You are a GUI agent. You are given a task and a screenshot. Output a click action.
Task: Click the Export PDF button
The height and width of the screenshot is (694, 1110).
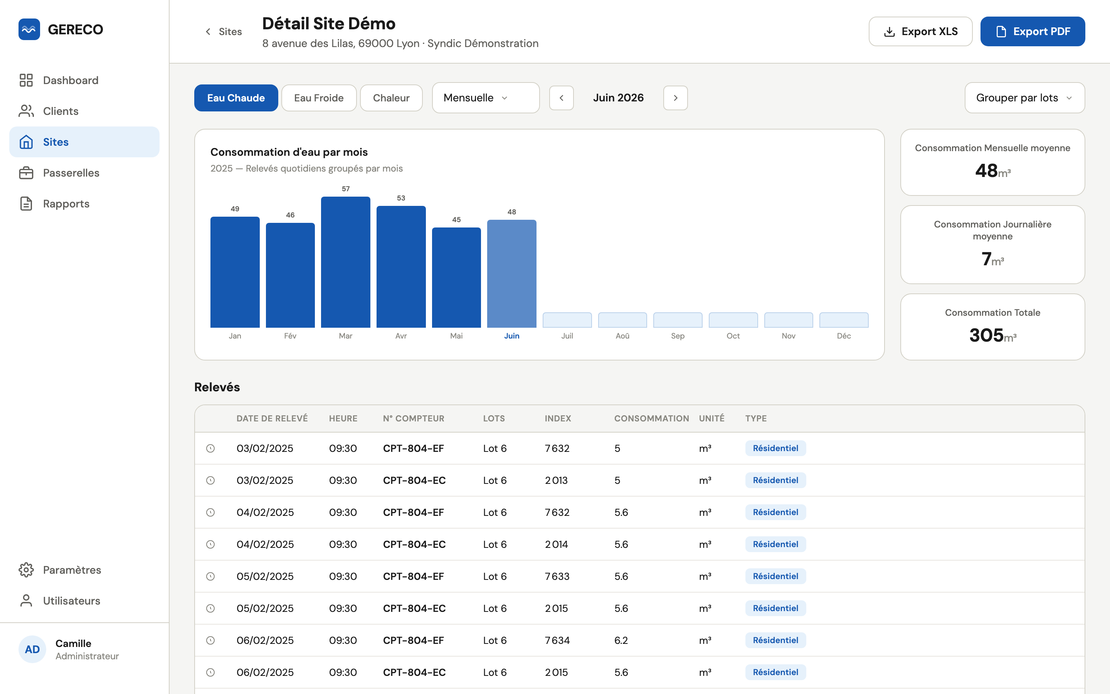1033,31
